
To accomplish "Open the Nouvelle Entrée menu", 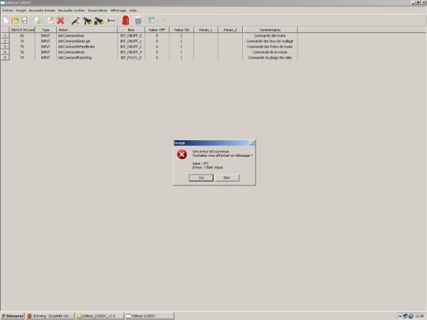I will coord(42,11).
